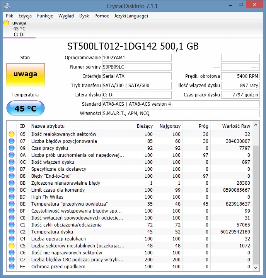
Task: Click the attribute list scrollbar thumb
Action: [x=256, y=205]
